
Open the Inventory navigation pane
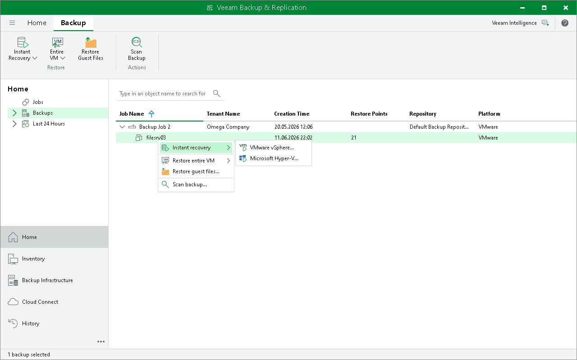coord(54,259)
